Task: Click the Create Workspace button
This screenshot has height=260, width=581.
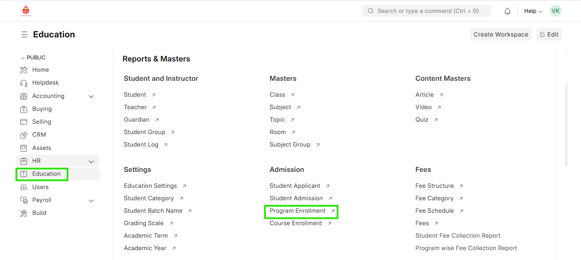Action: tap(501, 34)
